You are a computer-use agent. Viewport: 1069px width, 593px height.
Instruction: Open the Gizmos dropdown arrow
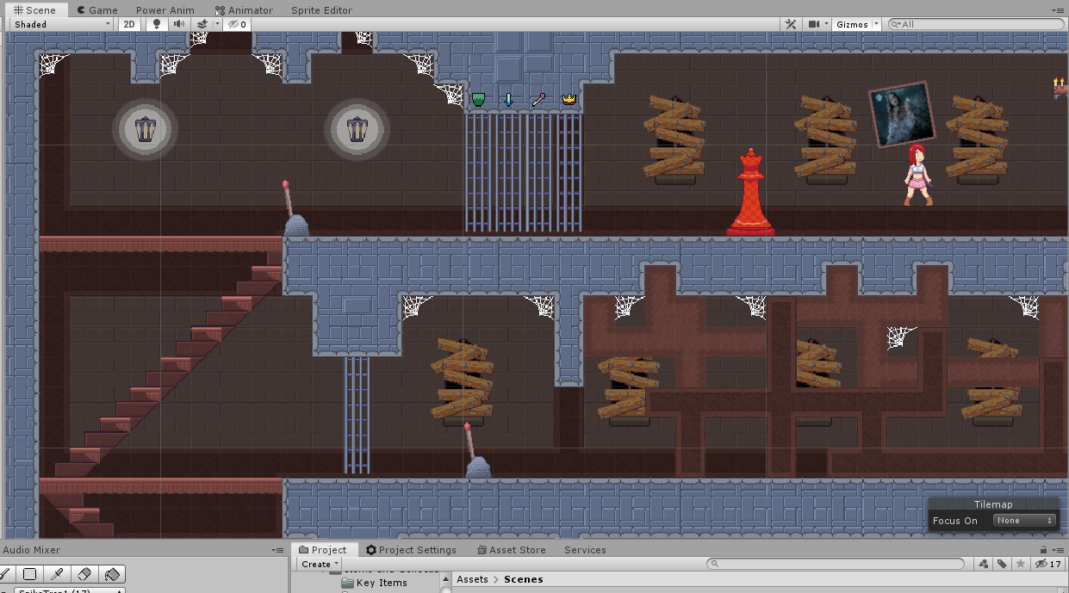877,24
